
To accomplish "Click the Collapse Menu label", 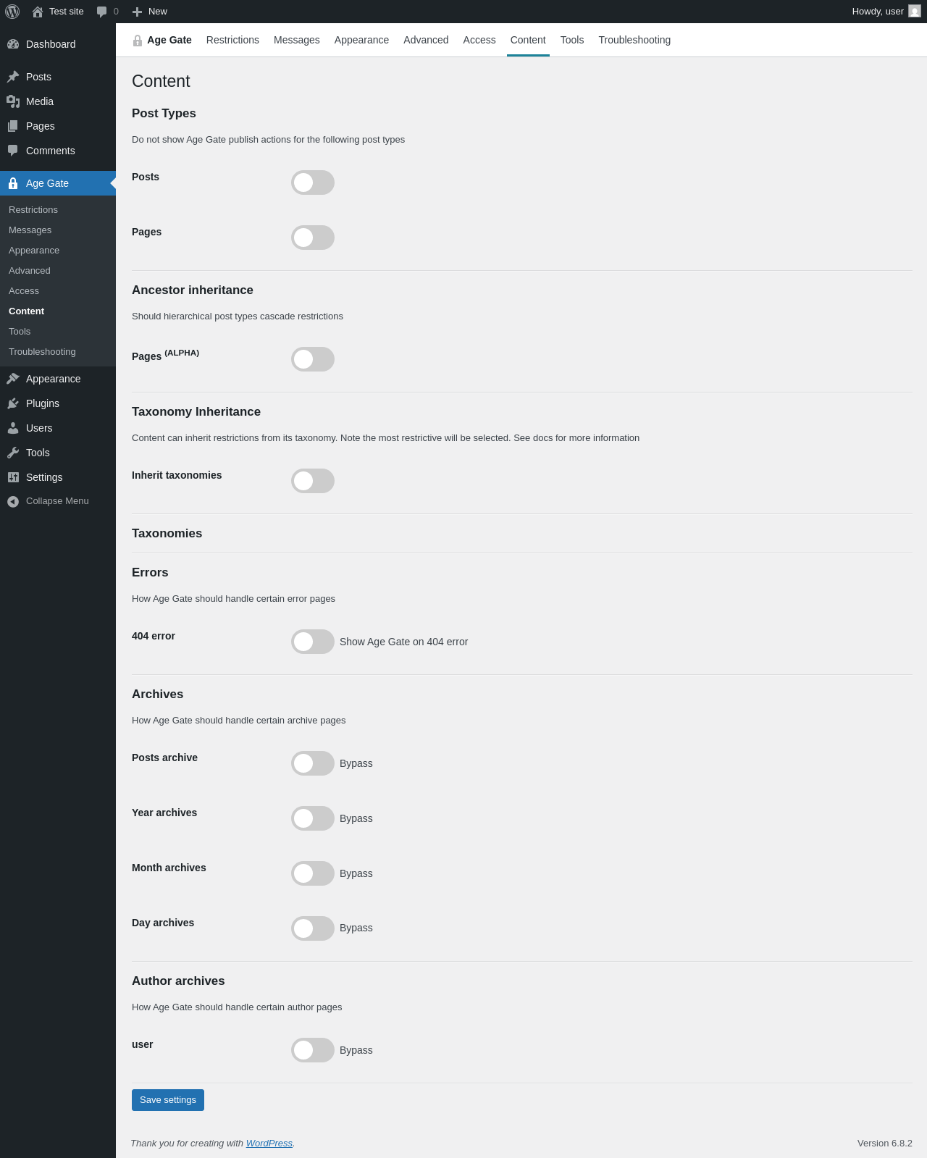I will click(57, 501).
